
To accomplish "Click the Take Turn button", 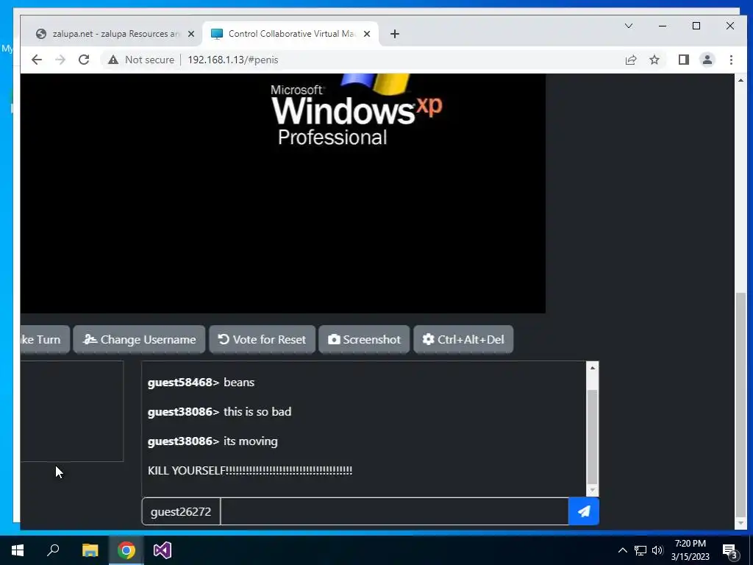I will coord(45,339).
